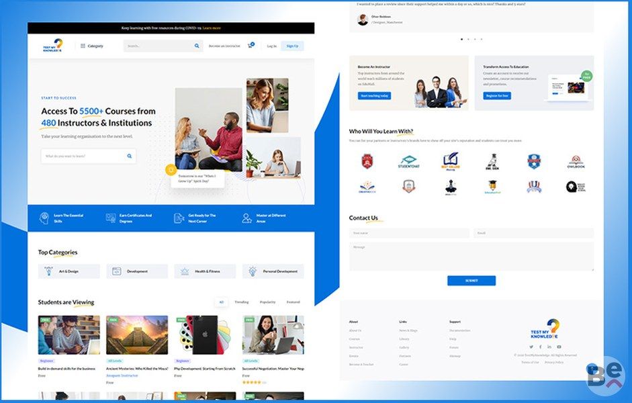Switch to the Popularity filter tab
This screenshot has height=403, width=632.
[x=267, y=302]
